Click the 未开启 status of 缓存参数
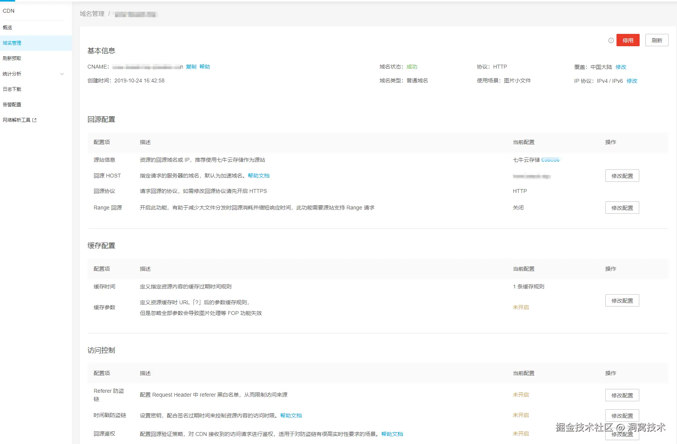 point(521,307)
